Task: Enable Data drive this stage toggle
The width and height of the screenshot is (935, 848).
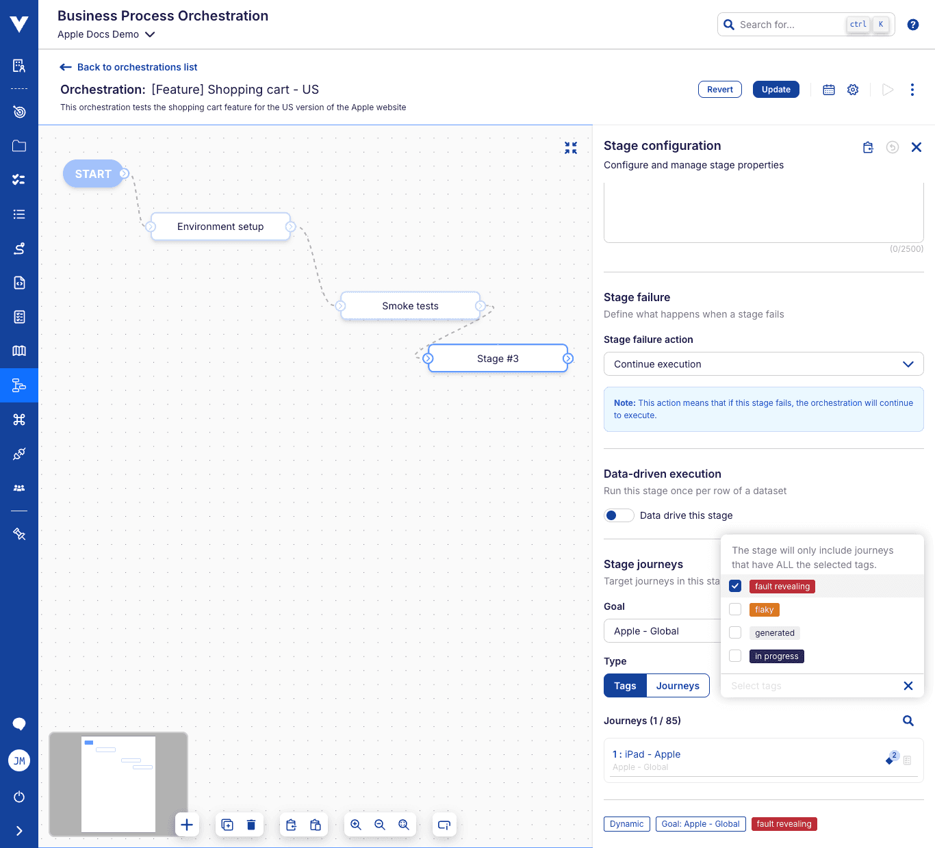Action: pyautogui.click(x=619, y=515)
